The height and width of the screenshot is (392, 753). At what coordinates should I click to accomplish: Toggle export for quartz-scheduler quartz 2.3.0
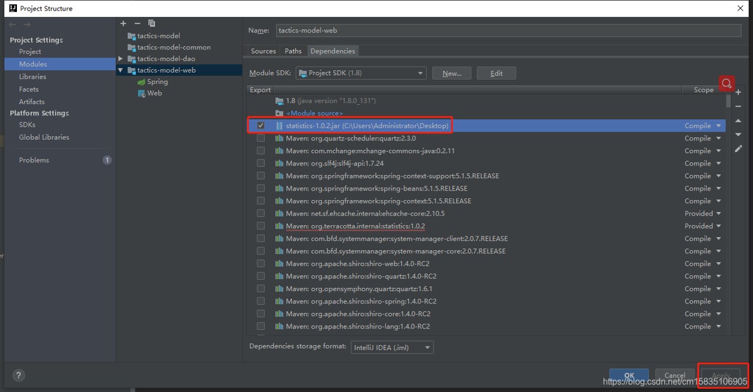(261, 138)
